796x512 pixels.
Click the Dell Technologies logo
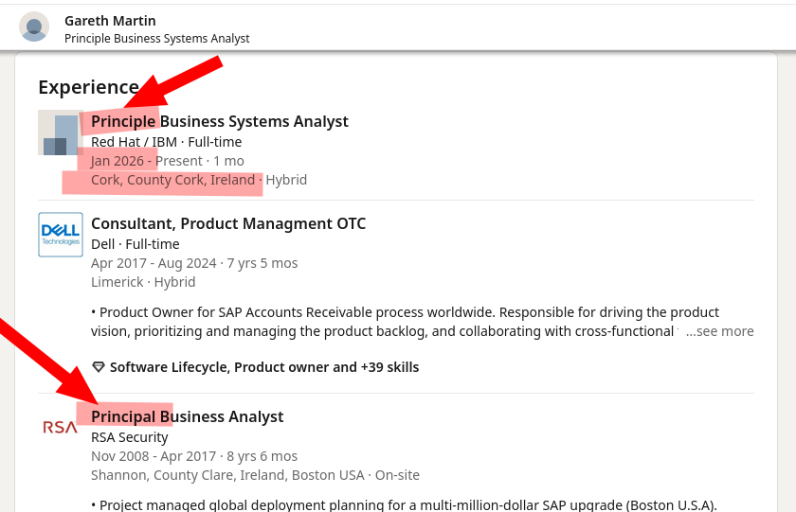tap(60, 235)
